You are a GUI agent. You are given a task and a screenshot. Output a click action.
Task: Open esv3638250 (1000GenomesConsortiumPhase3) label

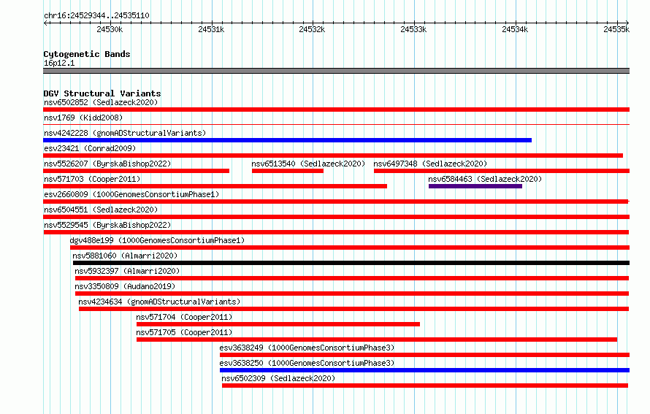pos(307,363)
